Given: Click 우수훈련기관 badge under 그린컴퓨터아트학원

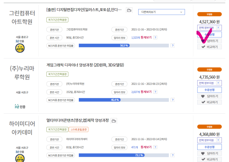Looking at the screenshot, I should coord(20,48).
